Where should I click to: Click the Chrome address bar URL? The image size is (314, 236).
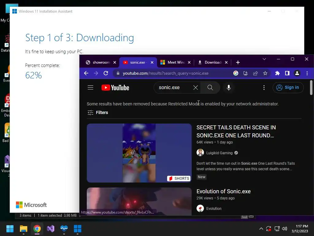(166, 73)
